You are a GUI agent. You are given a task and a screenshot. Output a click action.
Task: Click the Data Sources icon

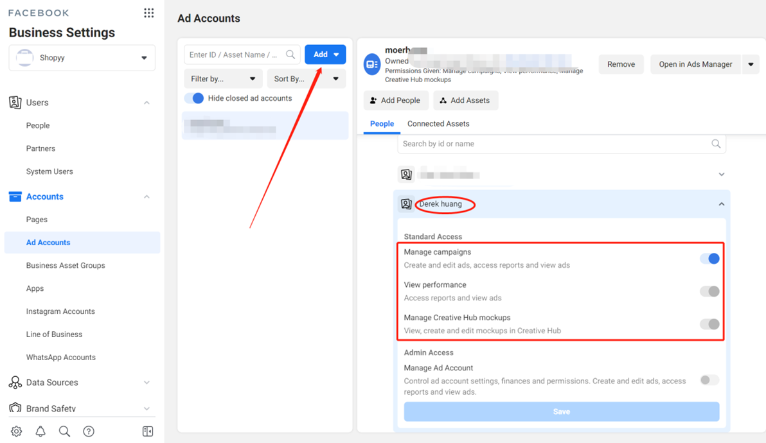point(15,383)
